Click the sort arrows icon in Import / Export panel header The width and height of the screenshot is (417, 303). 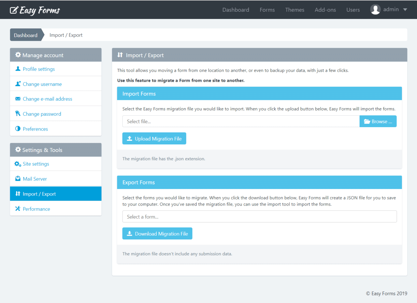(x=120, y=55)
